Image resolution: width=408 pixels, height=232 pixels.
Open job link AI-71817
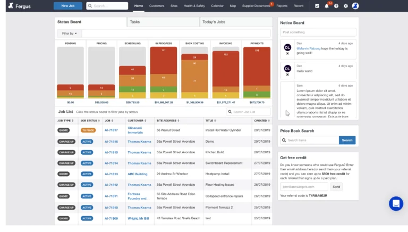[111, 129]
